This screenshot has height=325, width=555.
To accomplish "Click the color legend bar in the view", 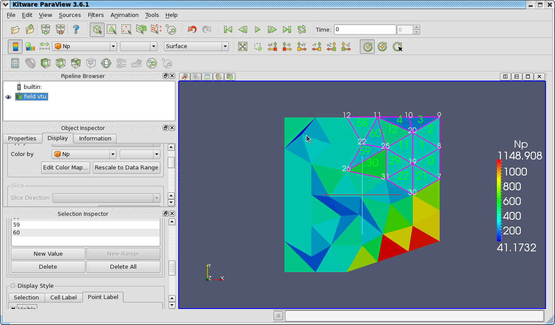I will [x=499, y=200].
